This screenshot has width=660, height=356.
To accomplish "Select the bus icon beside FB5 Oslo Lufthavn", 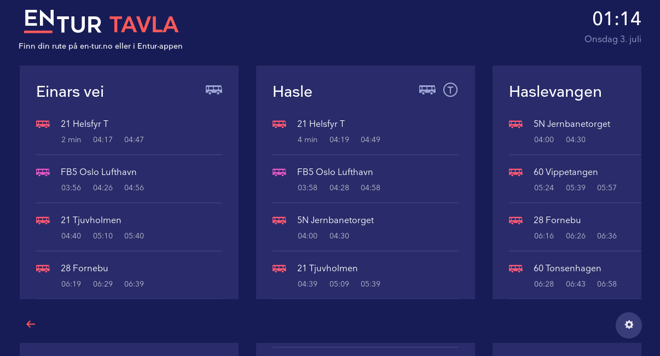I will [43, 172].
